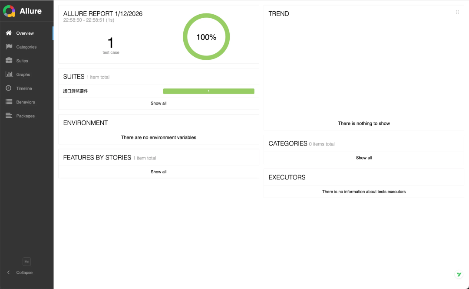Click the no information about tests executors text

point(364,192)
